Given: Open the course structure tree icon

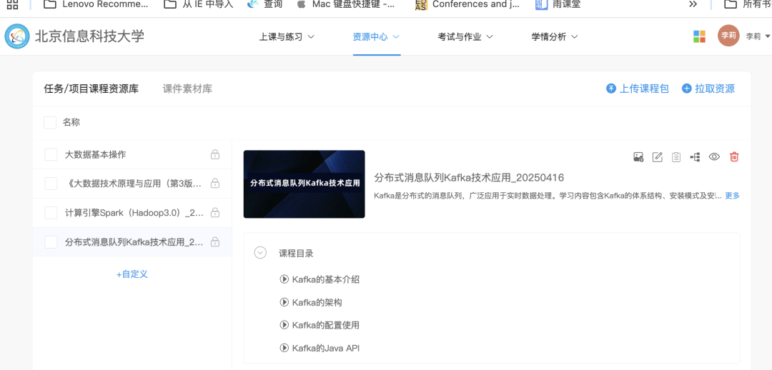Looking at the screenshot, I should pyautogui.click(x=695, y=157).
